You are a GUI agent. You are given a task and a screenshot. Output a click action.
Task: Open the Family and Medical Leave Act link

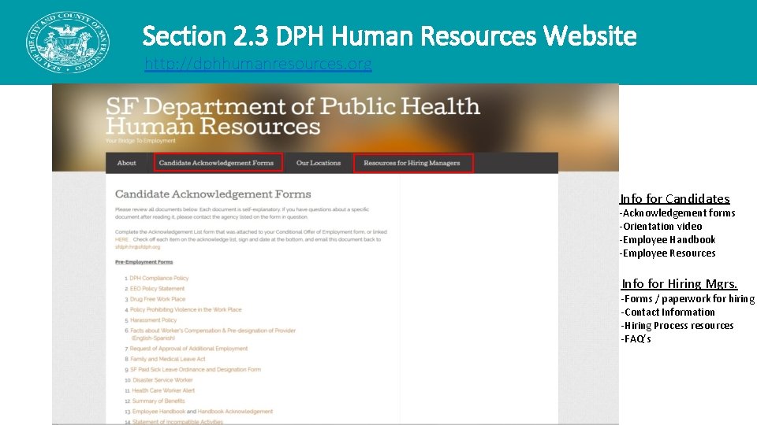click(x=167, y=359)
